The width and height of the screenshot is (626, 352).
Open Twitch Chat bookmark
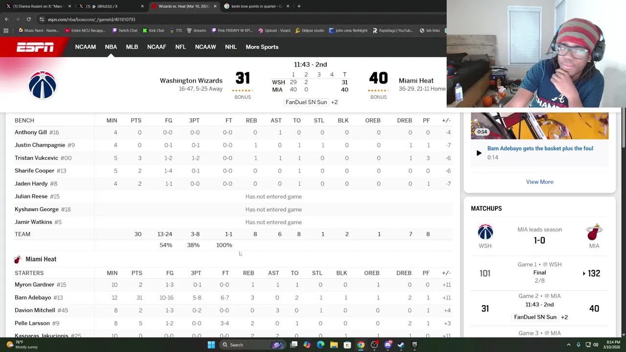(x=125, y=30)
